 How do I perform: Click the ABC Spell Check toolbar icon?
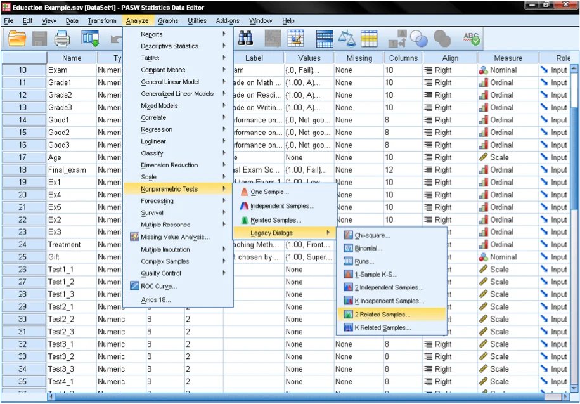[x=471, y=39]
